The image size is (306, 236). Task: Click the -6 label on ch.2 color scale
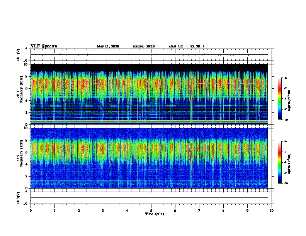[x=285, y=142]
